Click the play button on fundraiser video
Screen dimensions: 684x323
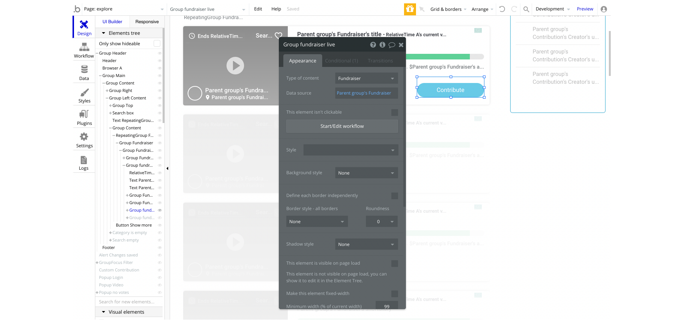(235, 65)
